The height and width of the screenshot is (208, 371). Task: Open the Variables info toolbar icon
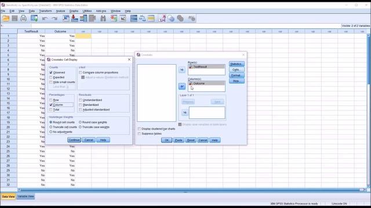[x=83, y=18]
